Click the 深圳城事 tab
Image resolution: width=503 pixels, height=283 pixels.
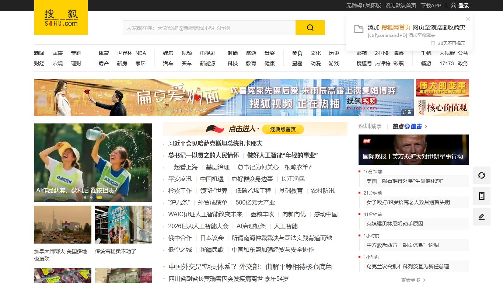(370, 126)
